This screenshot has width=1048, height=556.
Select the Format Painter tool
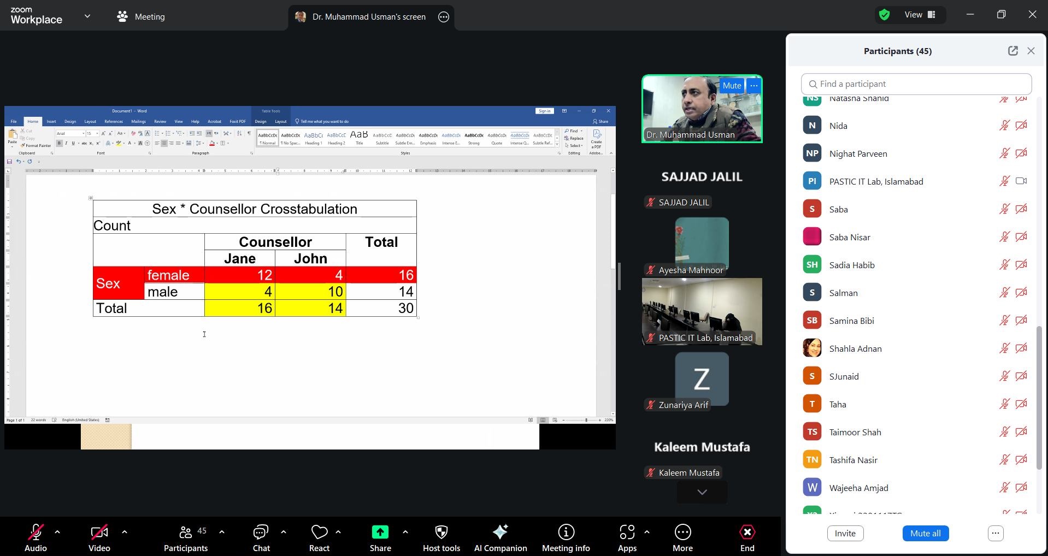(x=36, y=146)
